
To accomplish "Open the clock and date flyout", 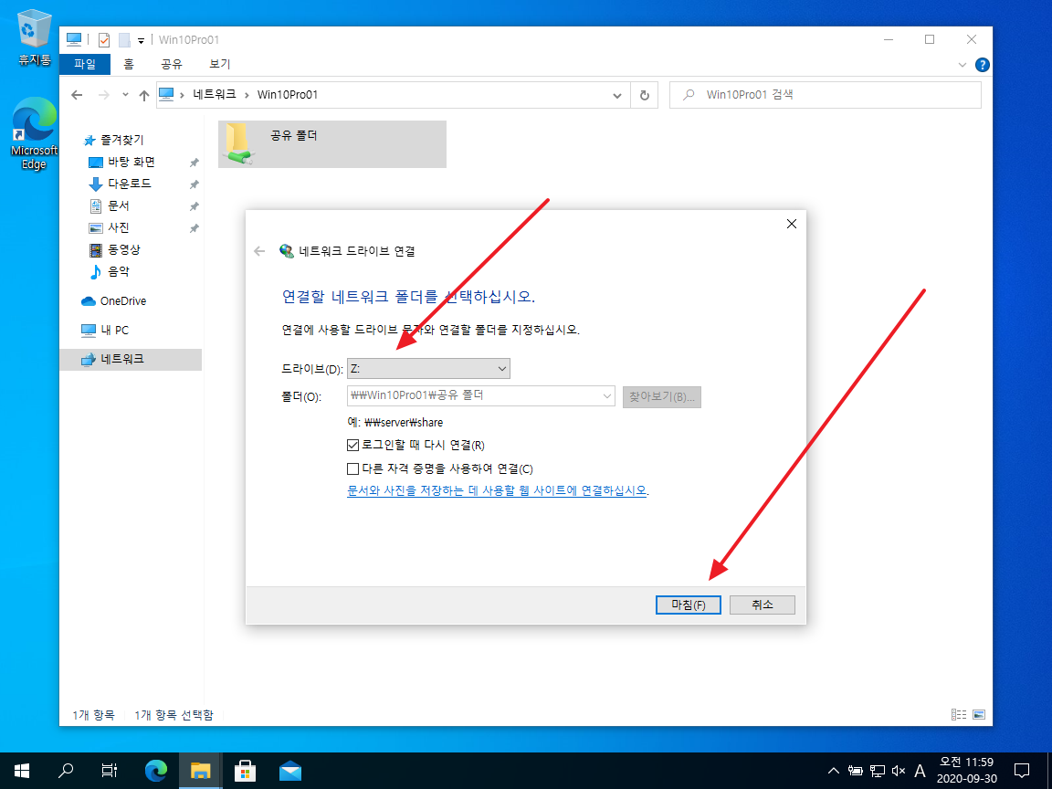I will [x=966, y=771].
